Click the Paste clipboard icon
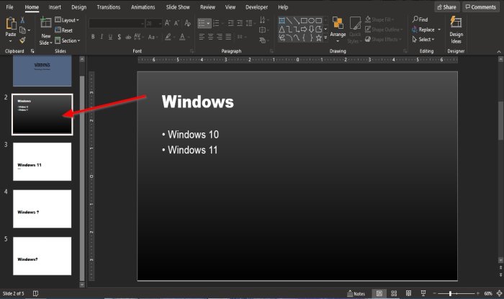 (11, 25)
